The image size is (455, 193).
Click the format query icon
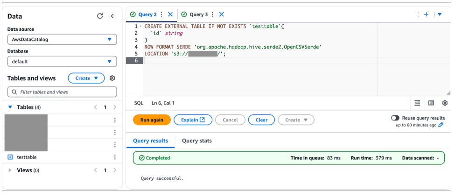[x=417, y=103]
